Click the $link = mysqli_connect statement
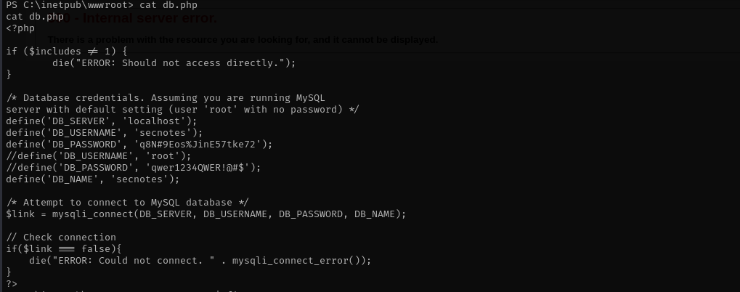740x292 pixels. 206,214
